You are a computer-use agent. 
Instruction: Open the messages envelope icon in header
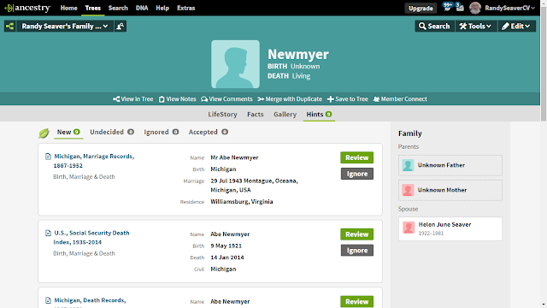click(460, 7)
